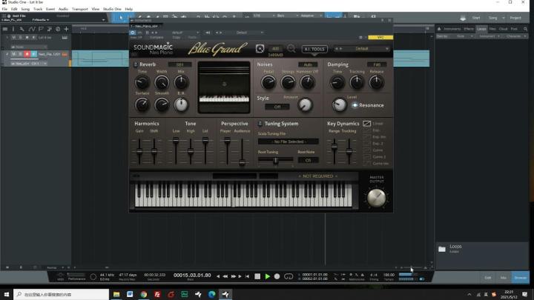Screen dimensions: 534x300
Task: Open the Transport menu
Action: [79, 9]
